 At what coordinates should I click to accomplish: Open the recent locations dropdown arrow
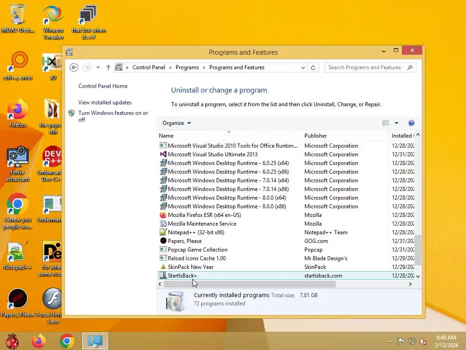click(x=98, y=67)
